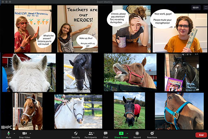Start recording with Record button

[x=137, y=135]
